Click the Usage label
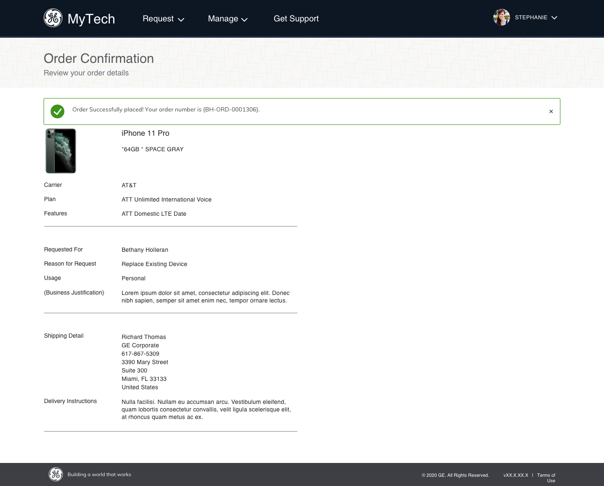 pos(52,278)
